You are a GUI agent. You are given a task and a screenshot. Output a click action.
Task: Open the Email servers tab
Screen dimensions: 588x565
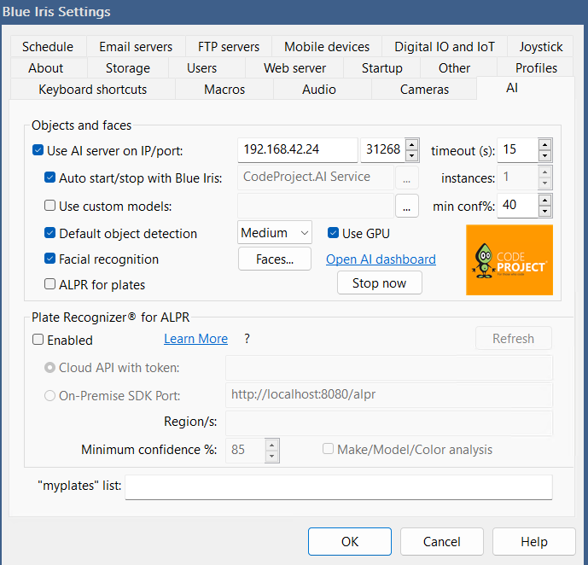click(136, 46)
